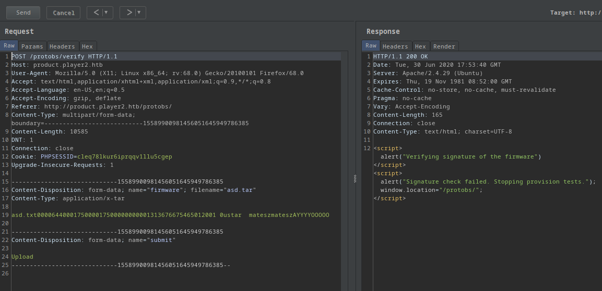Select the Request Raw tab
This screenshot has height=291, width=602.
[9, 46]
